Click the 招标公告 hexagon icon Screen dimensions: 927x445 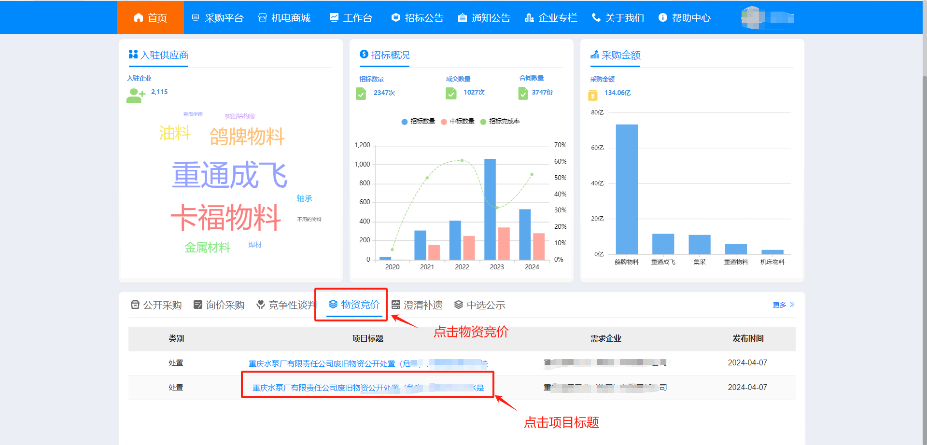tap(396, 17)
